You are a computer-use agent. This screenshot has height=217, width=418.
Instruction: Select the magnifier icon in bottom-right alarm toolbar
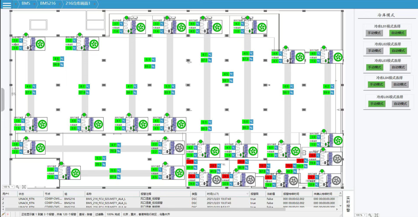pyautogui.click(x=370, y=215)
